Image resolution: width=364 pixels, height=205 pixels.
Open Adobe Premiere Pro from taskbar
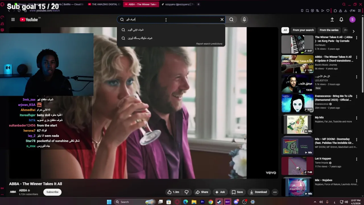(202, 202)
